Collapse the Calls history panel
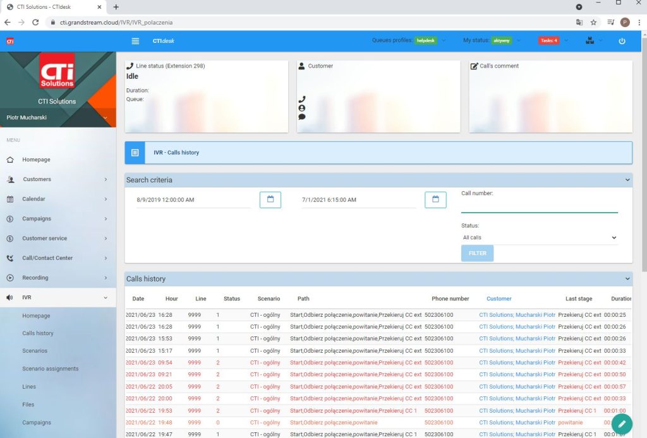 [x=627, y=278]
